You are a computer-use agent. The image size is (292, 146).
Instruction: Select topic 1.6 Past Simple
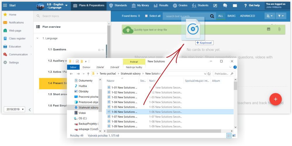[57, 105]
